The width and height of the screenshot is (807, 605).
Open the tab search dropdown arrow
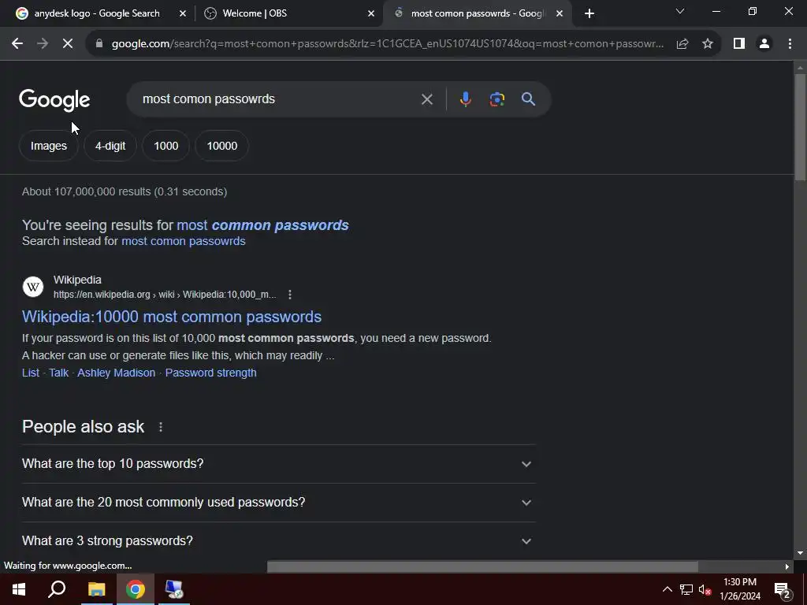coord(680,11)
